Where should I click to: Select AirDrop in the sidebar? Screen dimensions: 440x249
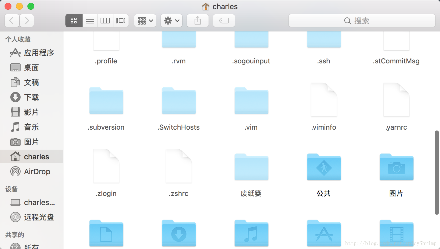click(36, 171)
